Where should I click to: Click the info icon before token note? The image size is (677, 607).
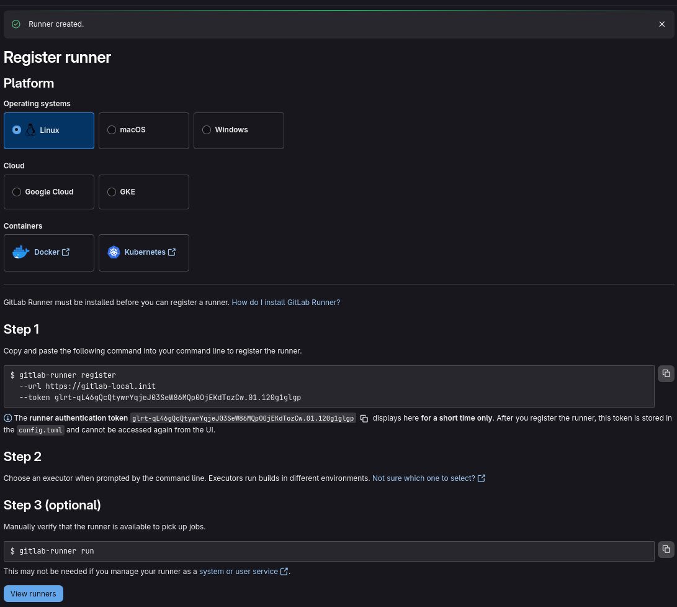[x=8, y=418]
